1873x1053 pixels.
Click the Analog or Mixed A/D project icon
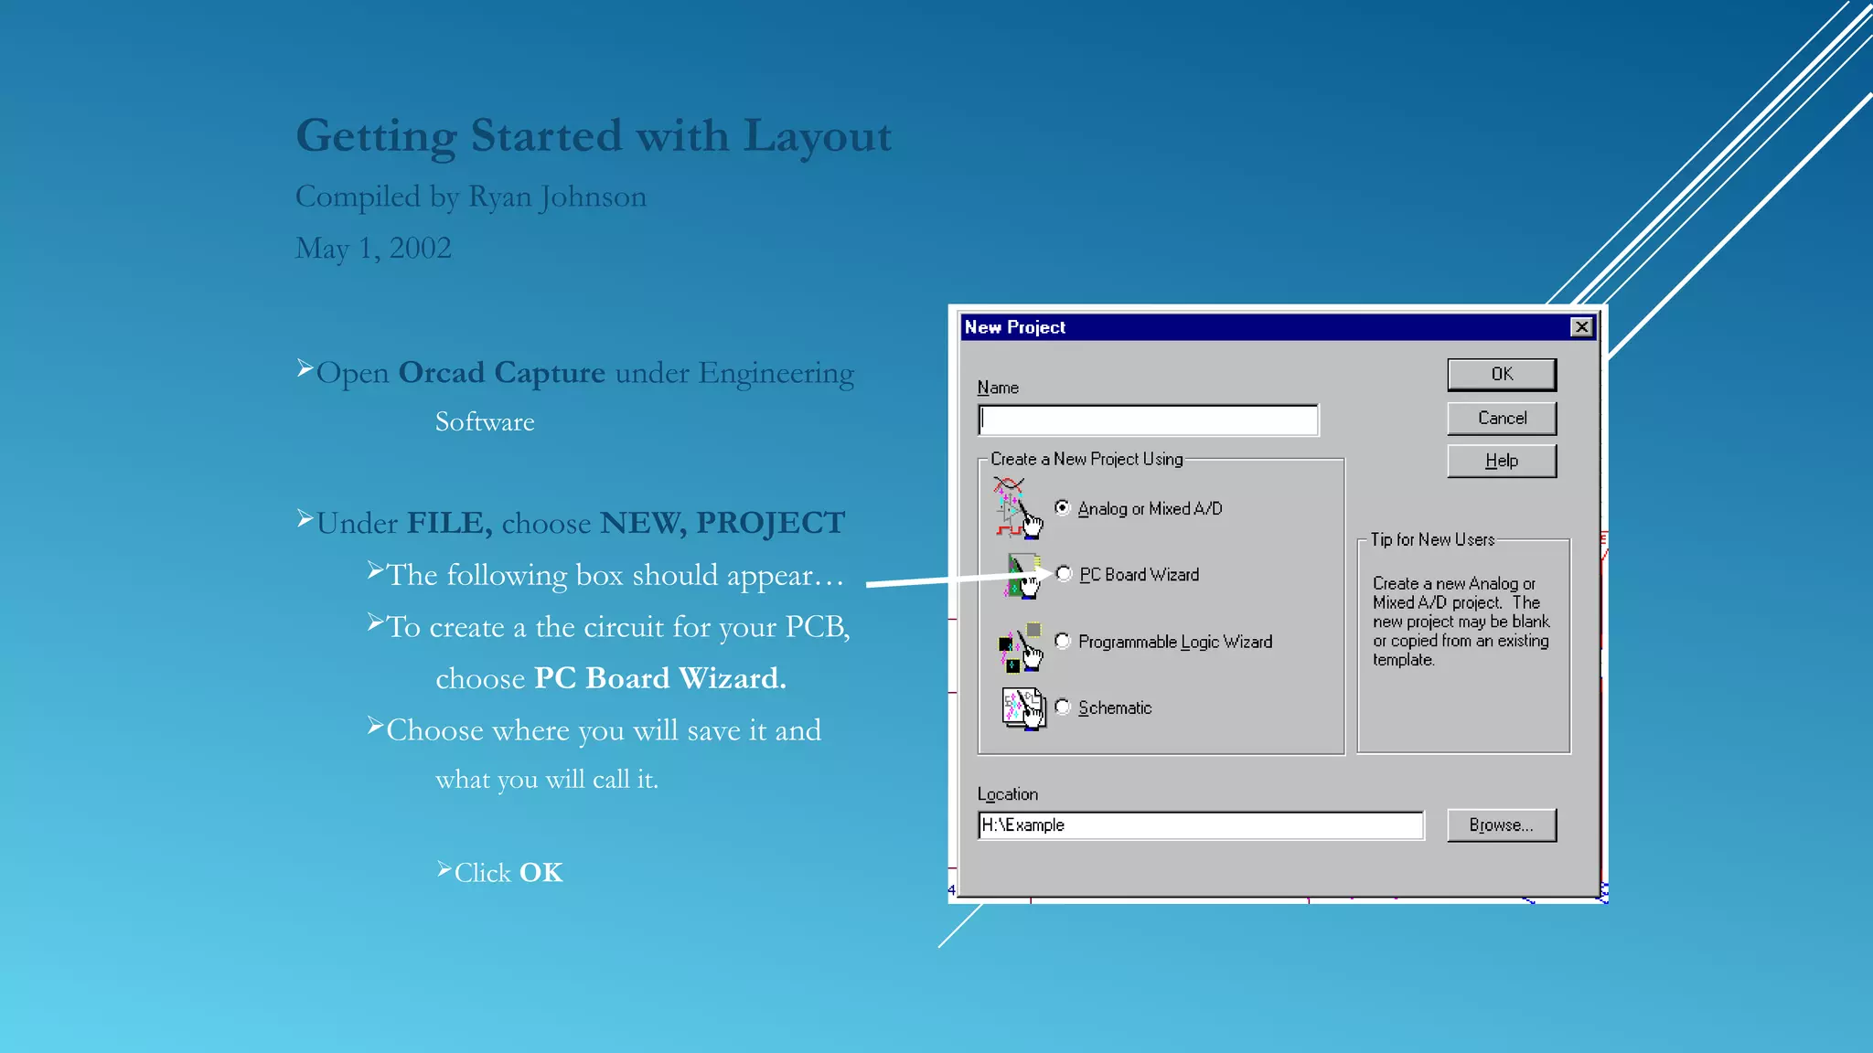pyautogui.click(x=1018, y=507)
